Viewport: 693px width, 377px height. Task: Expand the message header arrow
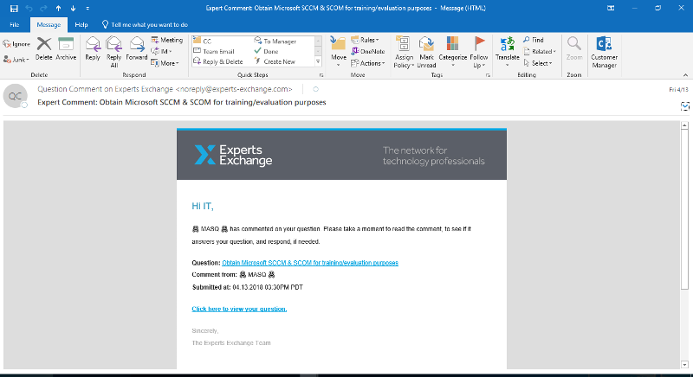684,105
